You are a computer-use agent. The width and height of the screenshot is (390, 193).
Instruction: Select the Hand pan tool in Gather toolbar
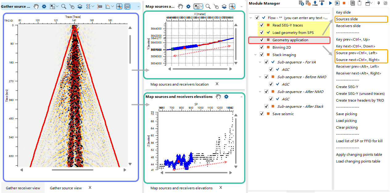[36, 6]
